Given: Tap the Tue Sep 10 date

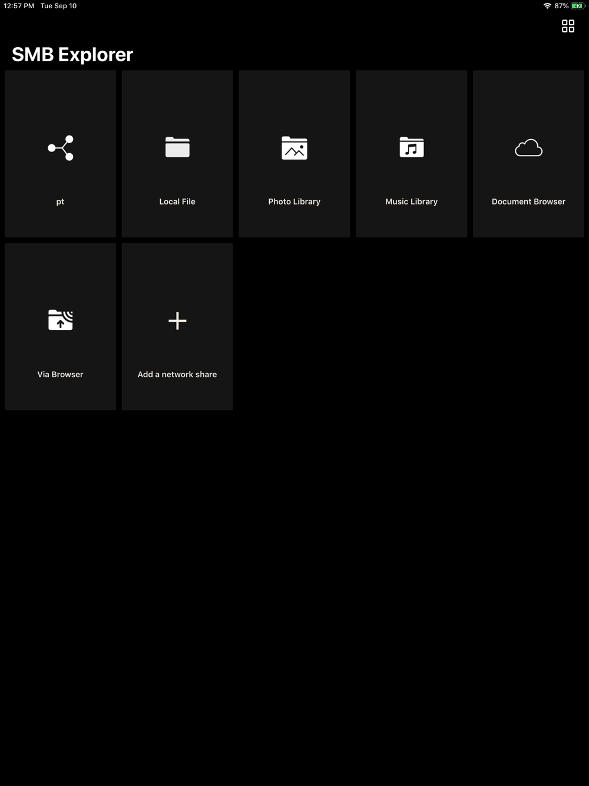Looking at the screenshot, I should point(58,6).
